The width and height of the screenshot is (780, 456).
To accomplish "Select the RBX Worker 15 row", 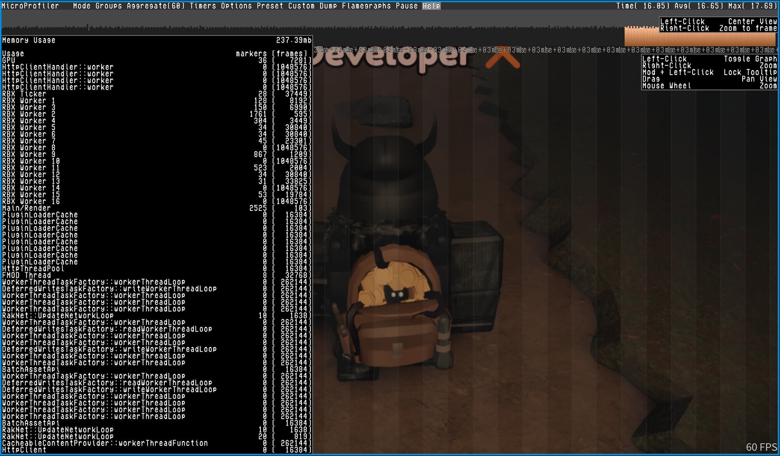I will (x=157, y=195).
